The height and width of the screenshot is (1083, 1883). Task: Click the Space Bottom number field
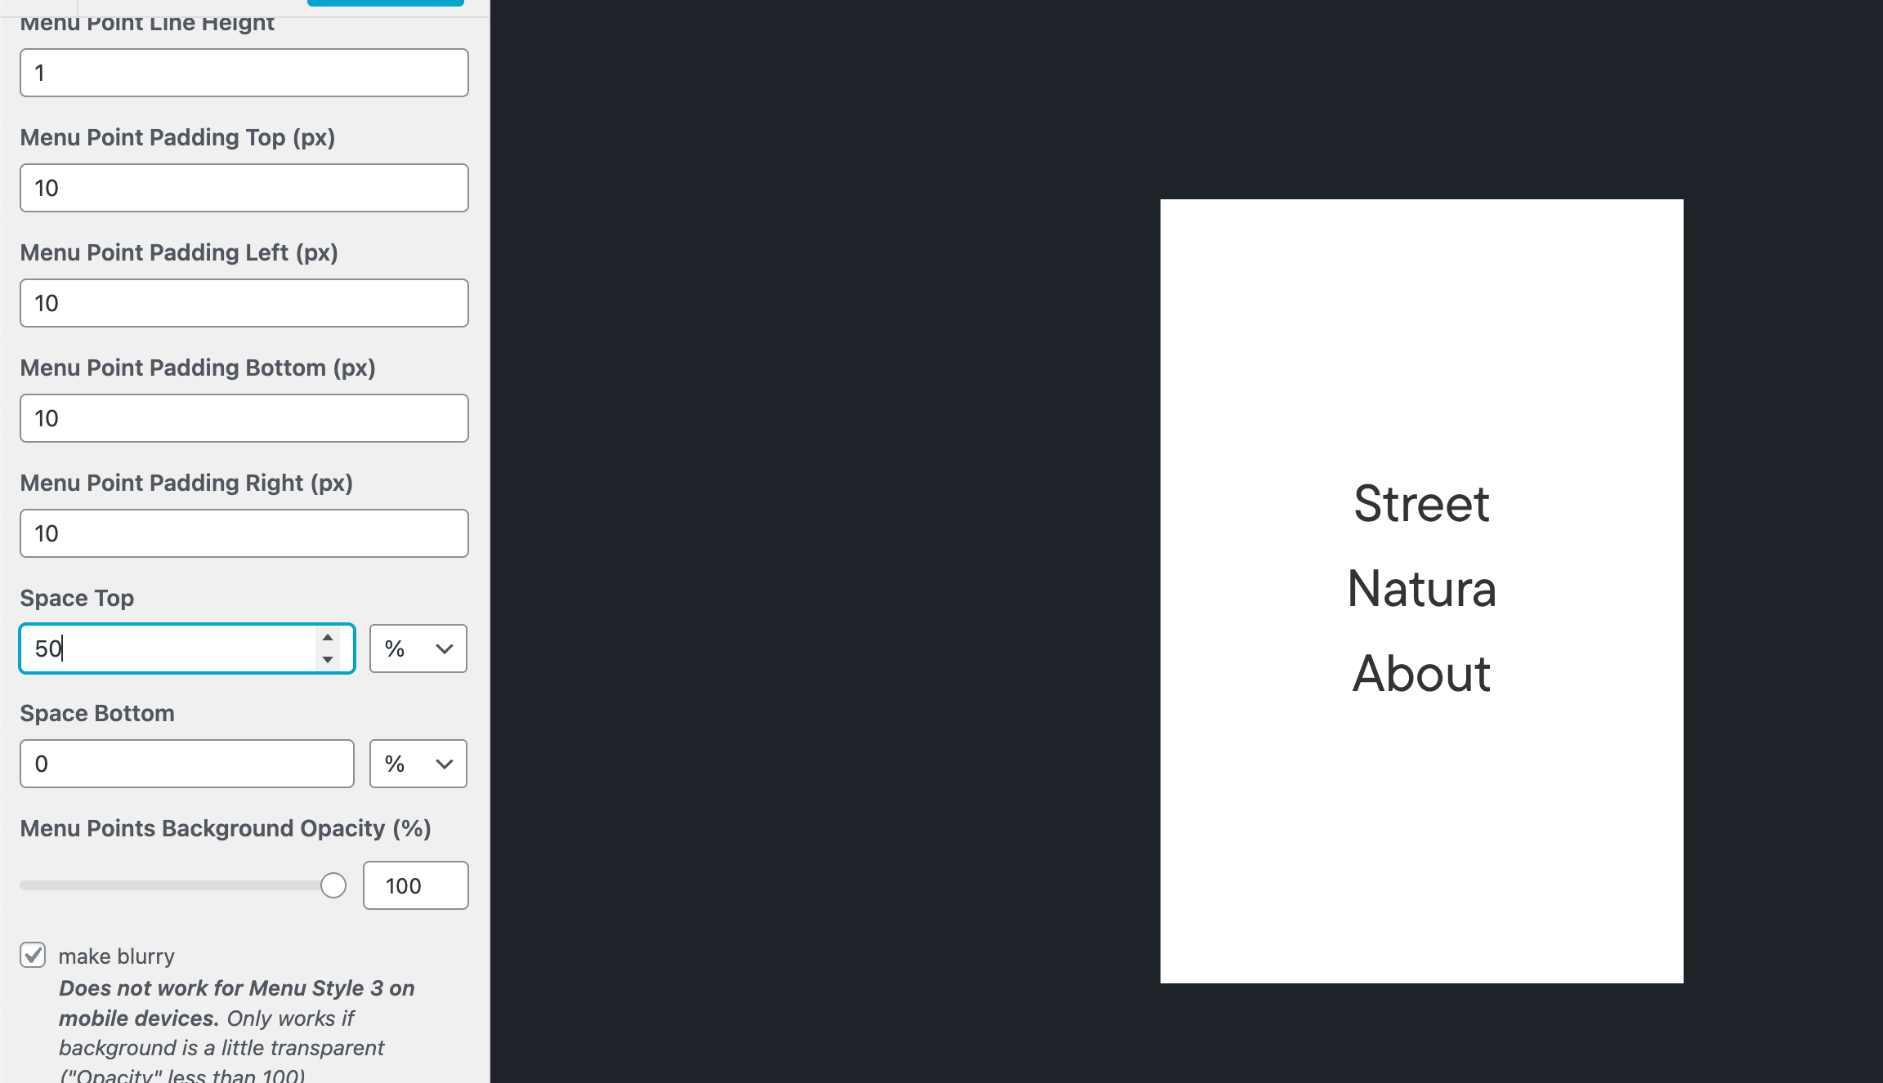click(186, 764)
